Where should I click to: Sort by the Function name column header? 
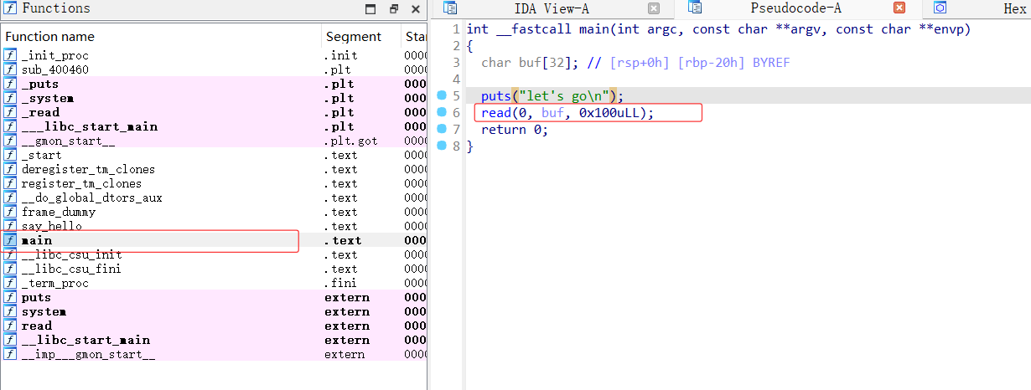pos(49,37)
